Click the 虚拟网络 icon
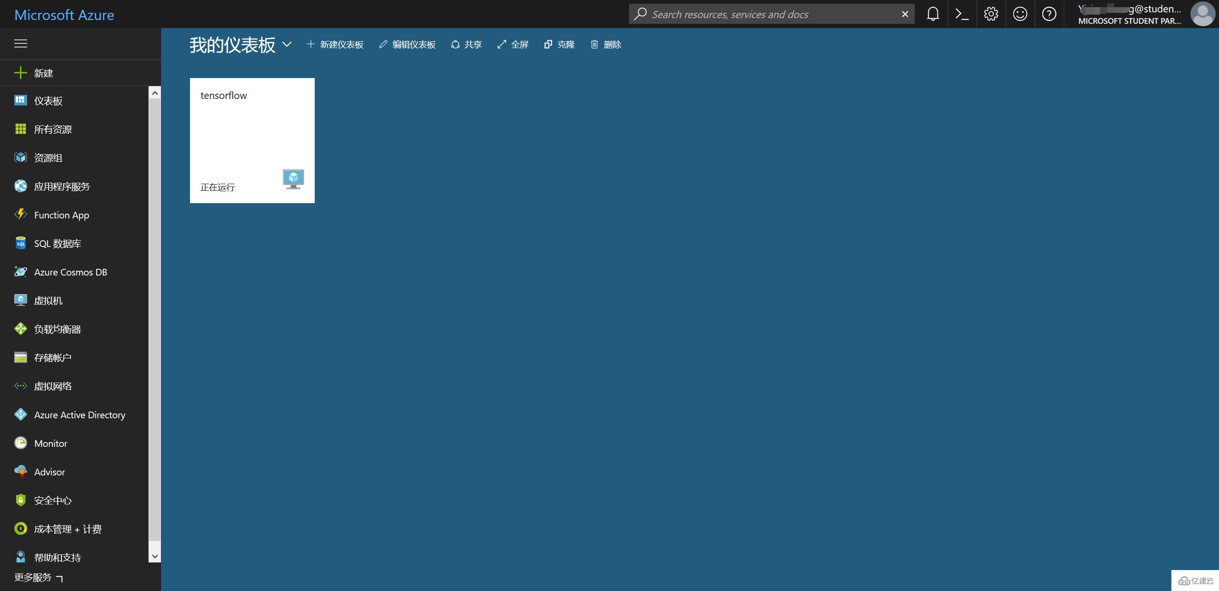Viewport: 1219px width, 591px height. pyautogui.click(x=20, y=386)
